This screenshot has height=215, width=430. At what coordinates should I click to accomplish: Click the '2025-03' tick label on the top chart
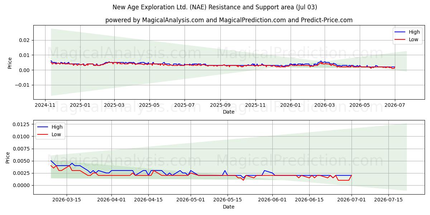(114, 105)
